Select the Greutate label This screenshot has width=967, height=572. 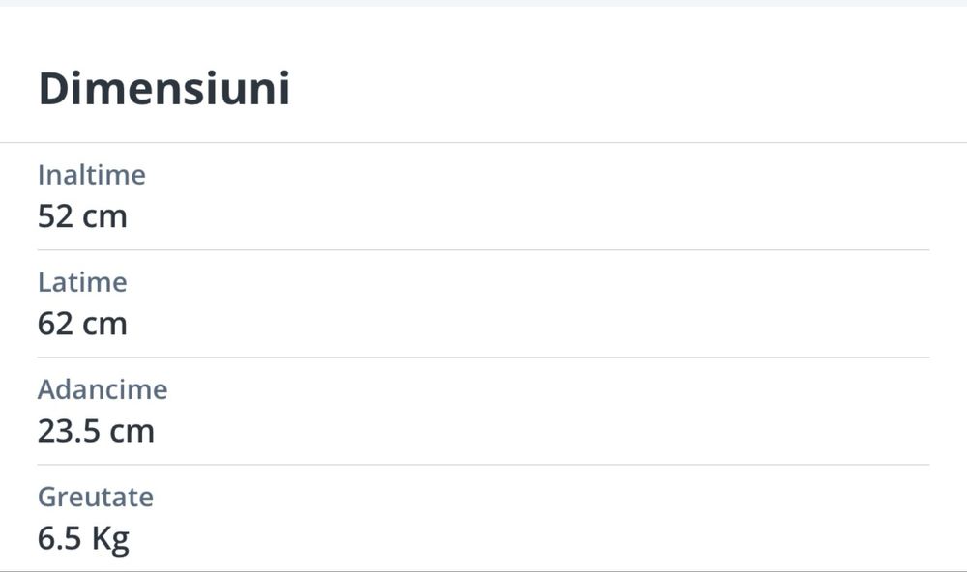[96, 497]
